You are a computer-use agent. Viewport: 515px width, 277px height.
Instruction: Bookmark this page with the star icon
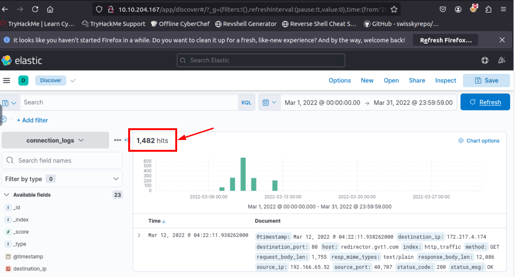[394, 9]
